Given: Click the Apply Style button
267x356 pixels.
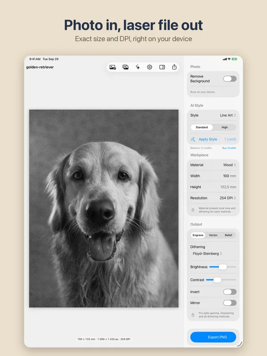Looking at the screenshot, I should (x=208, y=139).
